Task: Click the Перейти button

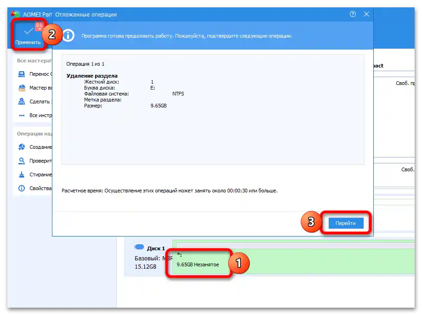Action: 346,223
